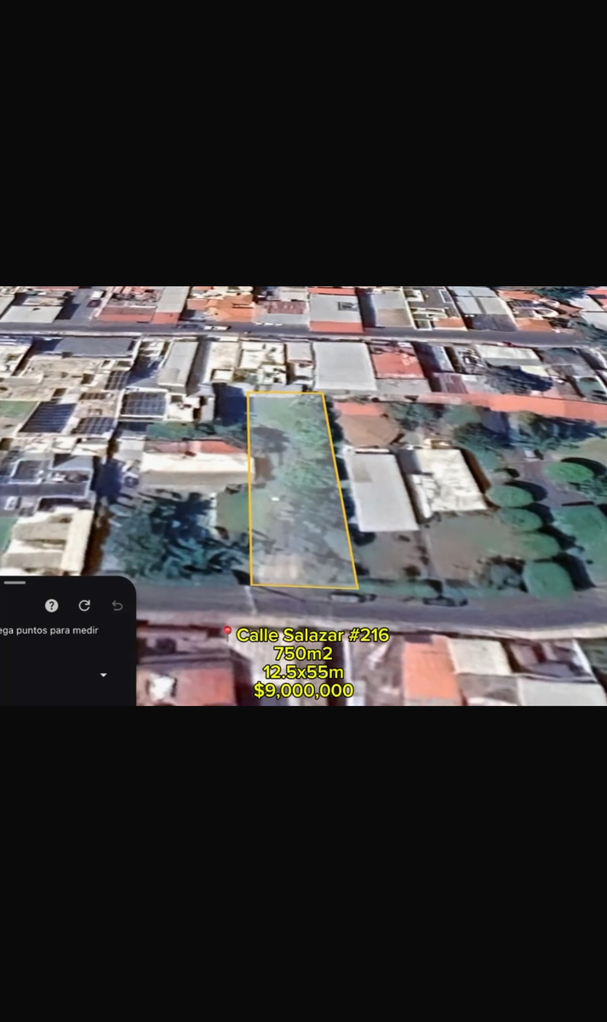This screenshot has height=1022, width=607.
Task: Click the red location pin marker
Action: click(x=227, y=631)
